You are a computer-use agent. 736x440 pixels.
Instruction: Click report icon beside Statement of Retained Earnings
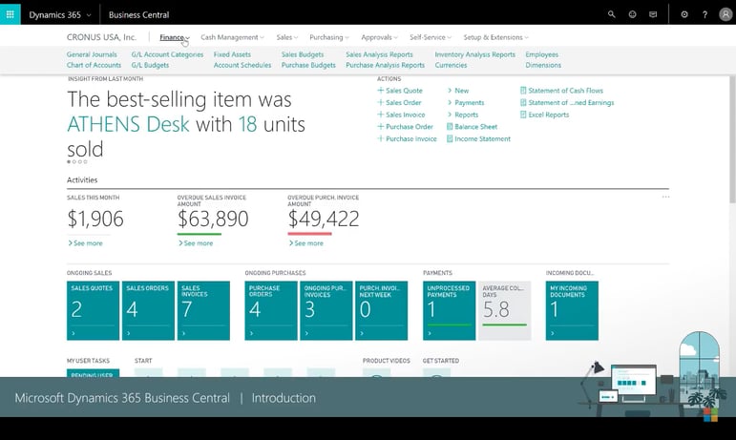click(523, 102)
